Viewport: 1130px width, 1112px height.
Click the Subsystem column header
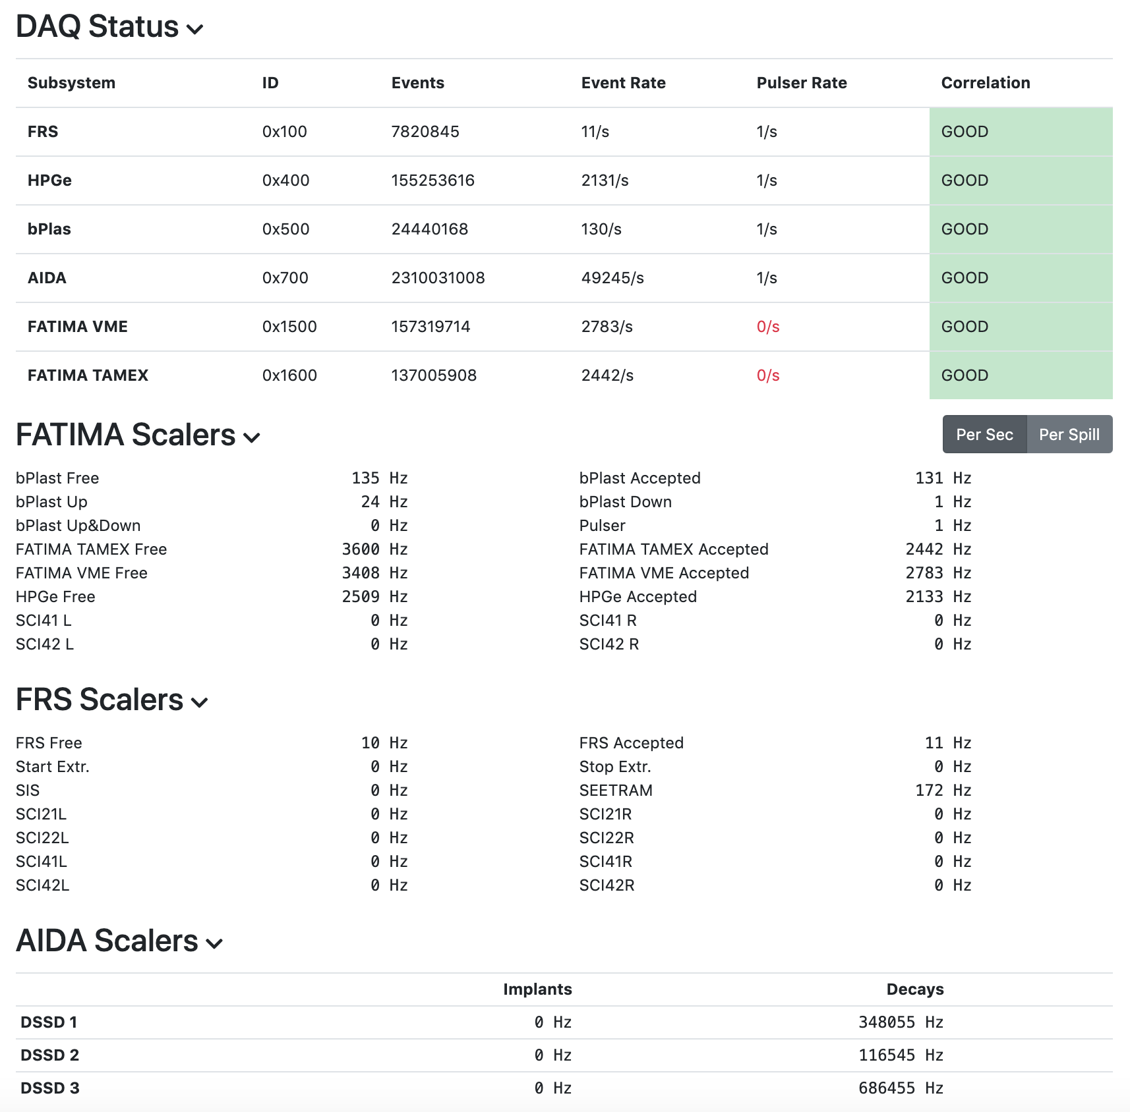pos(71,83)
